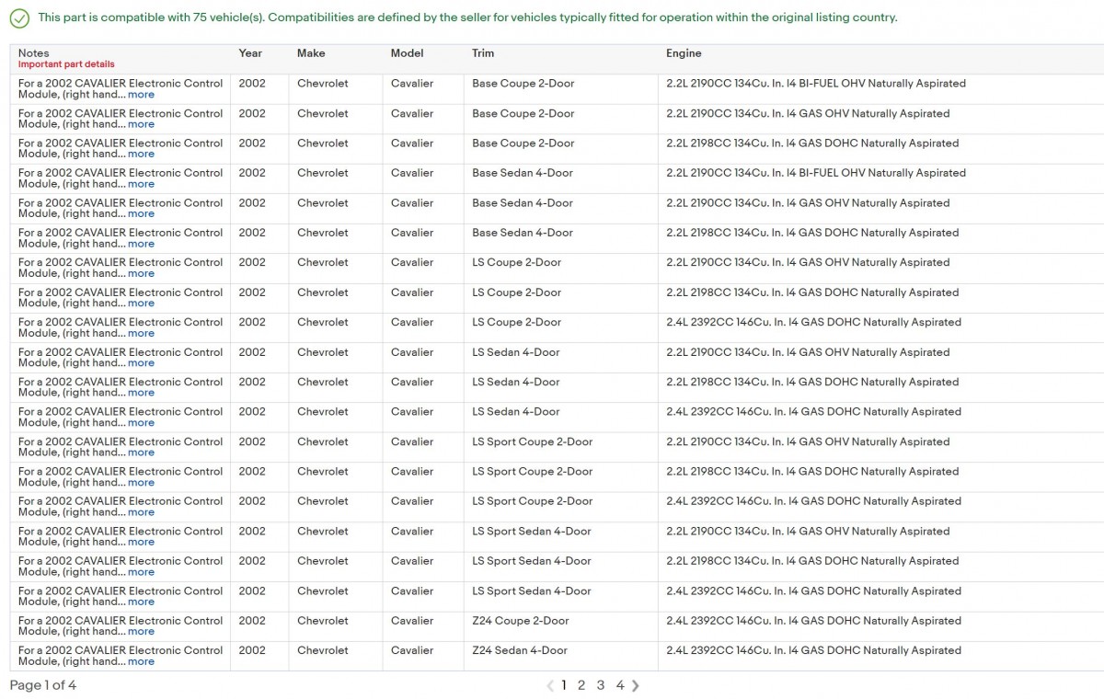Open page 4 of compatibility list
Screen dimensions: 1104x699
620,685
